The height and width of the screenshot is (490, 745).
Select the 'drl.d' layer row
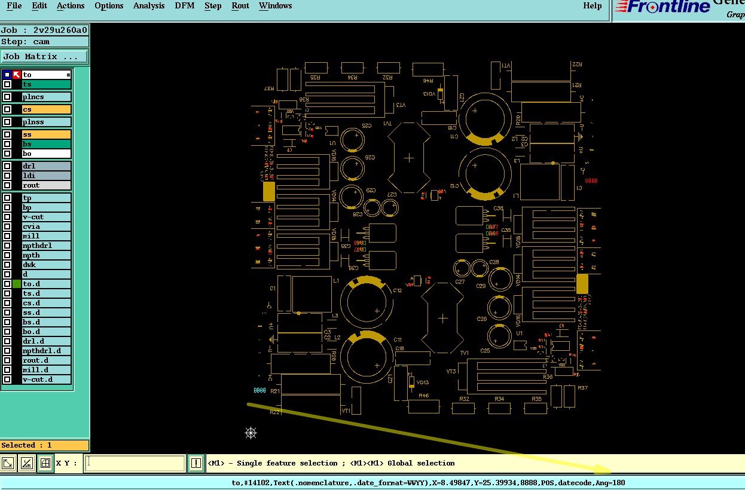[47, 341]
